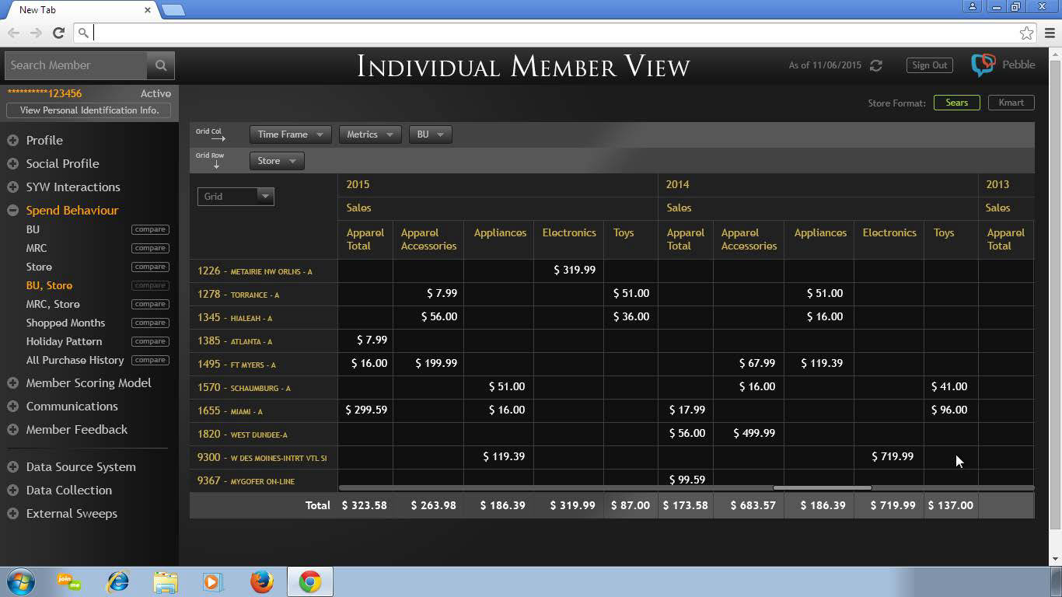The image size is (1062, 597).
Task: Open Firefox from the taskbar
Action: point(262,581)
